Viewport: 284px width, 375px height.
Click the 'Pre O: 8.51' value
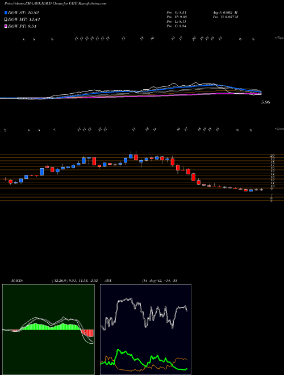[x=177, y=12]
